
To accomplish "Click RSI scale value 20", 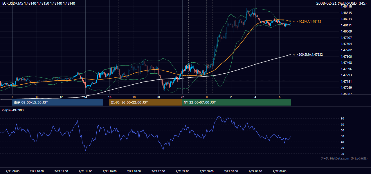I will [343, 154].
